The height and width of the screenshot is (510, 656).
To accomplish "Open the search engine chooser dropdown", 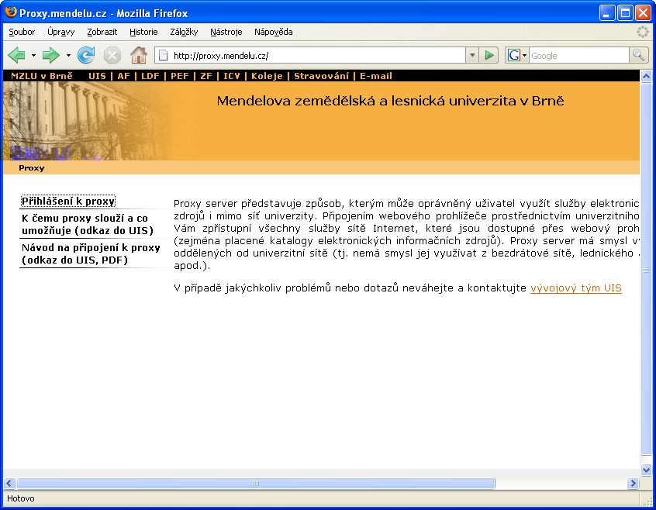I will 525,55.
